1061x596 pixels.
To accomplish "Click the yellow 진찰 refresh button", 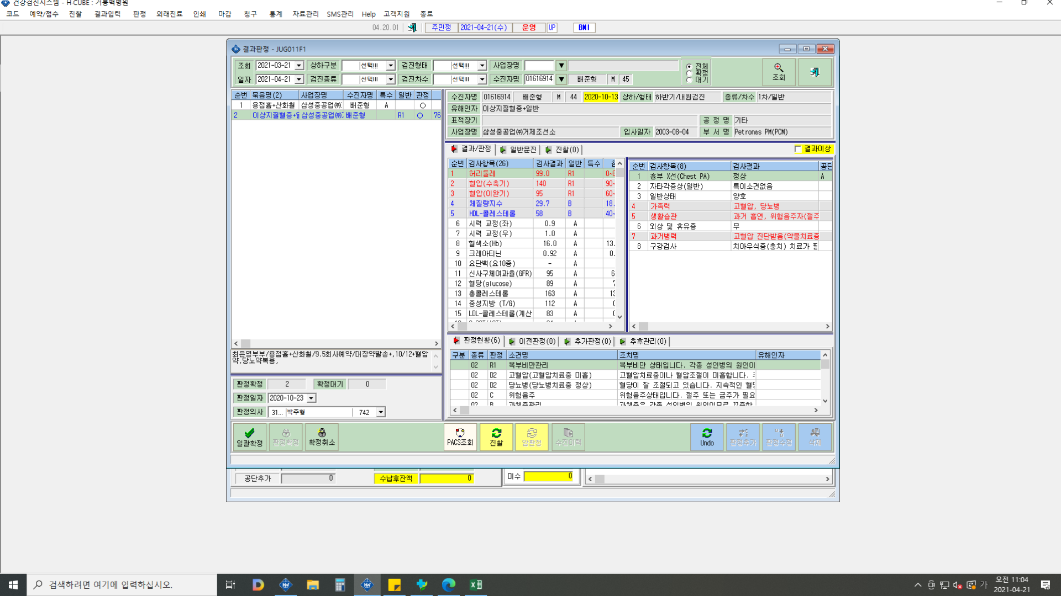I will pyautogui.click(x=496, y=437).
